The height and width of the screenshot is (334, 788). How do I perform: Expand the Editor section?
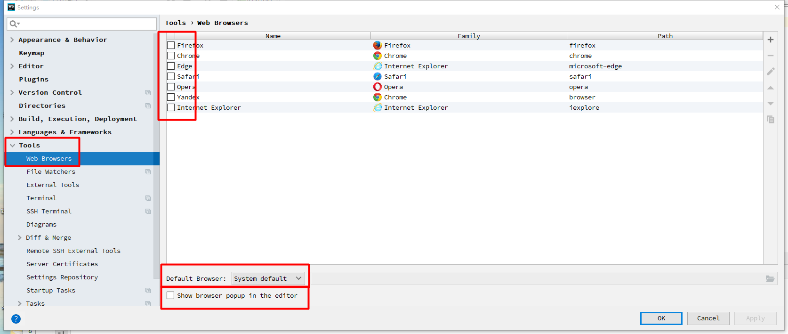point(12,66)
